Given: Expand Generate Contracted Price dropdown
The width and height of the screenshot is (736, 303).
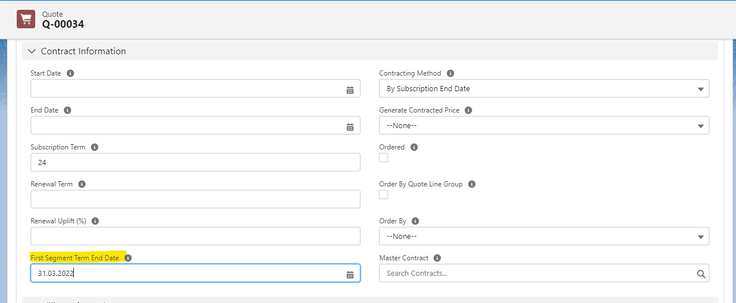Looking at the screenshot, I should pyautogui.click(x=543, y=126).
